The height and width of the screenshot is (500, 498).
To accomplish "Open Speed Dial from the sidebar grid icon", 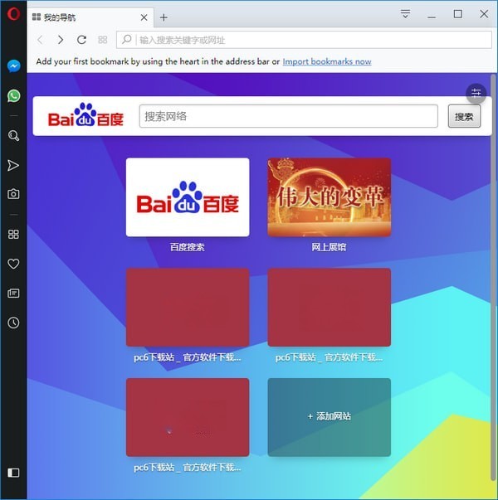I will pyautogui.click(x=13, y=235).
